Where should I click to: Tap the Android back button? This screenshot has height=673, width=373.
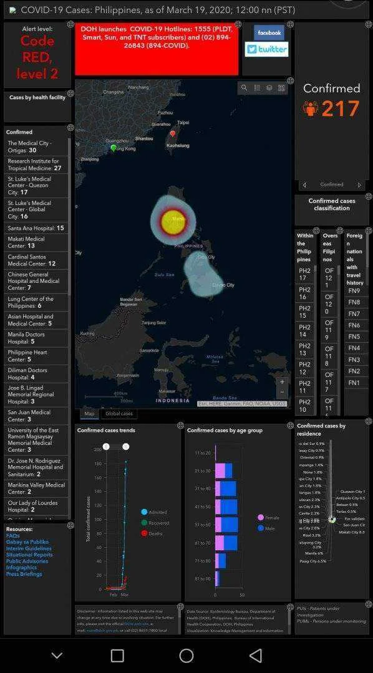[x=256, y=656]
